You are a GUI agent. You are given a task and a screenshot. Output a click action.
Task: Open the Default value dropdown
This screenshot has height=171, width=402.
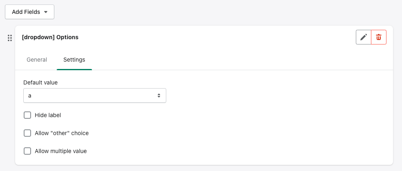94,96
